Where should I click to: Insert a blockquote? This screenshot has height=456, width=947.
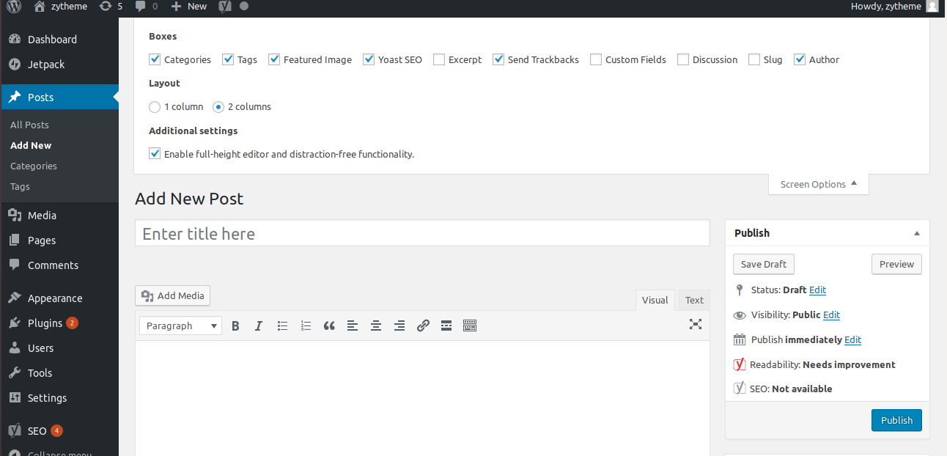pos(329,326)
